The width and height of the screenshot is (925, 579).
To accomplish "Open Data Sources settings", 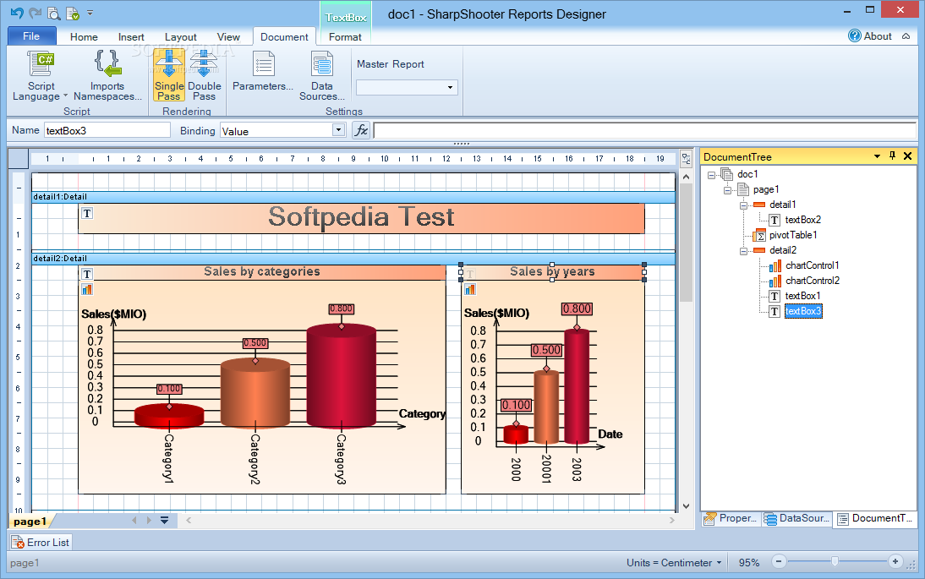I will (x=321, y=76).
